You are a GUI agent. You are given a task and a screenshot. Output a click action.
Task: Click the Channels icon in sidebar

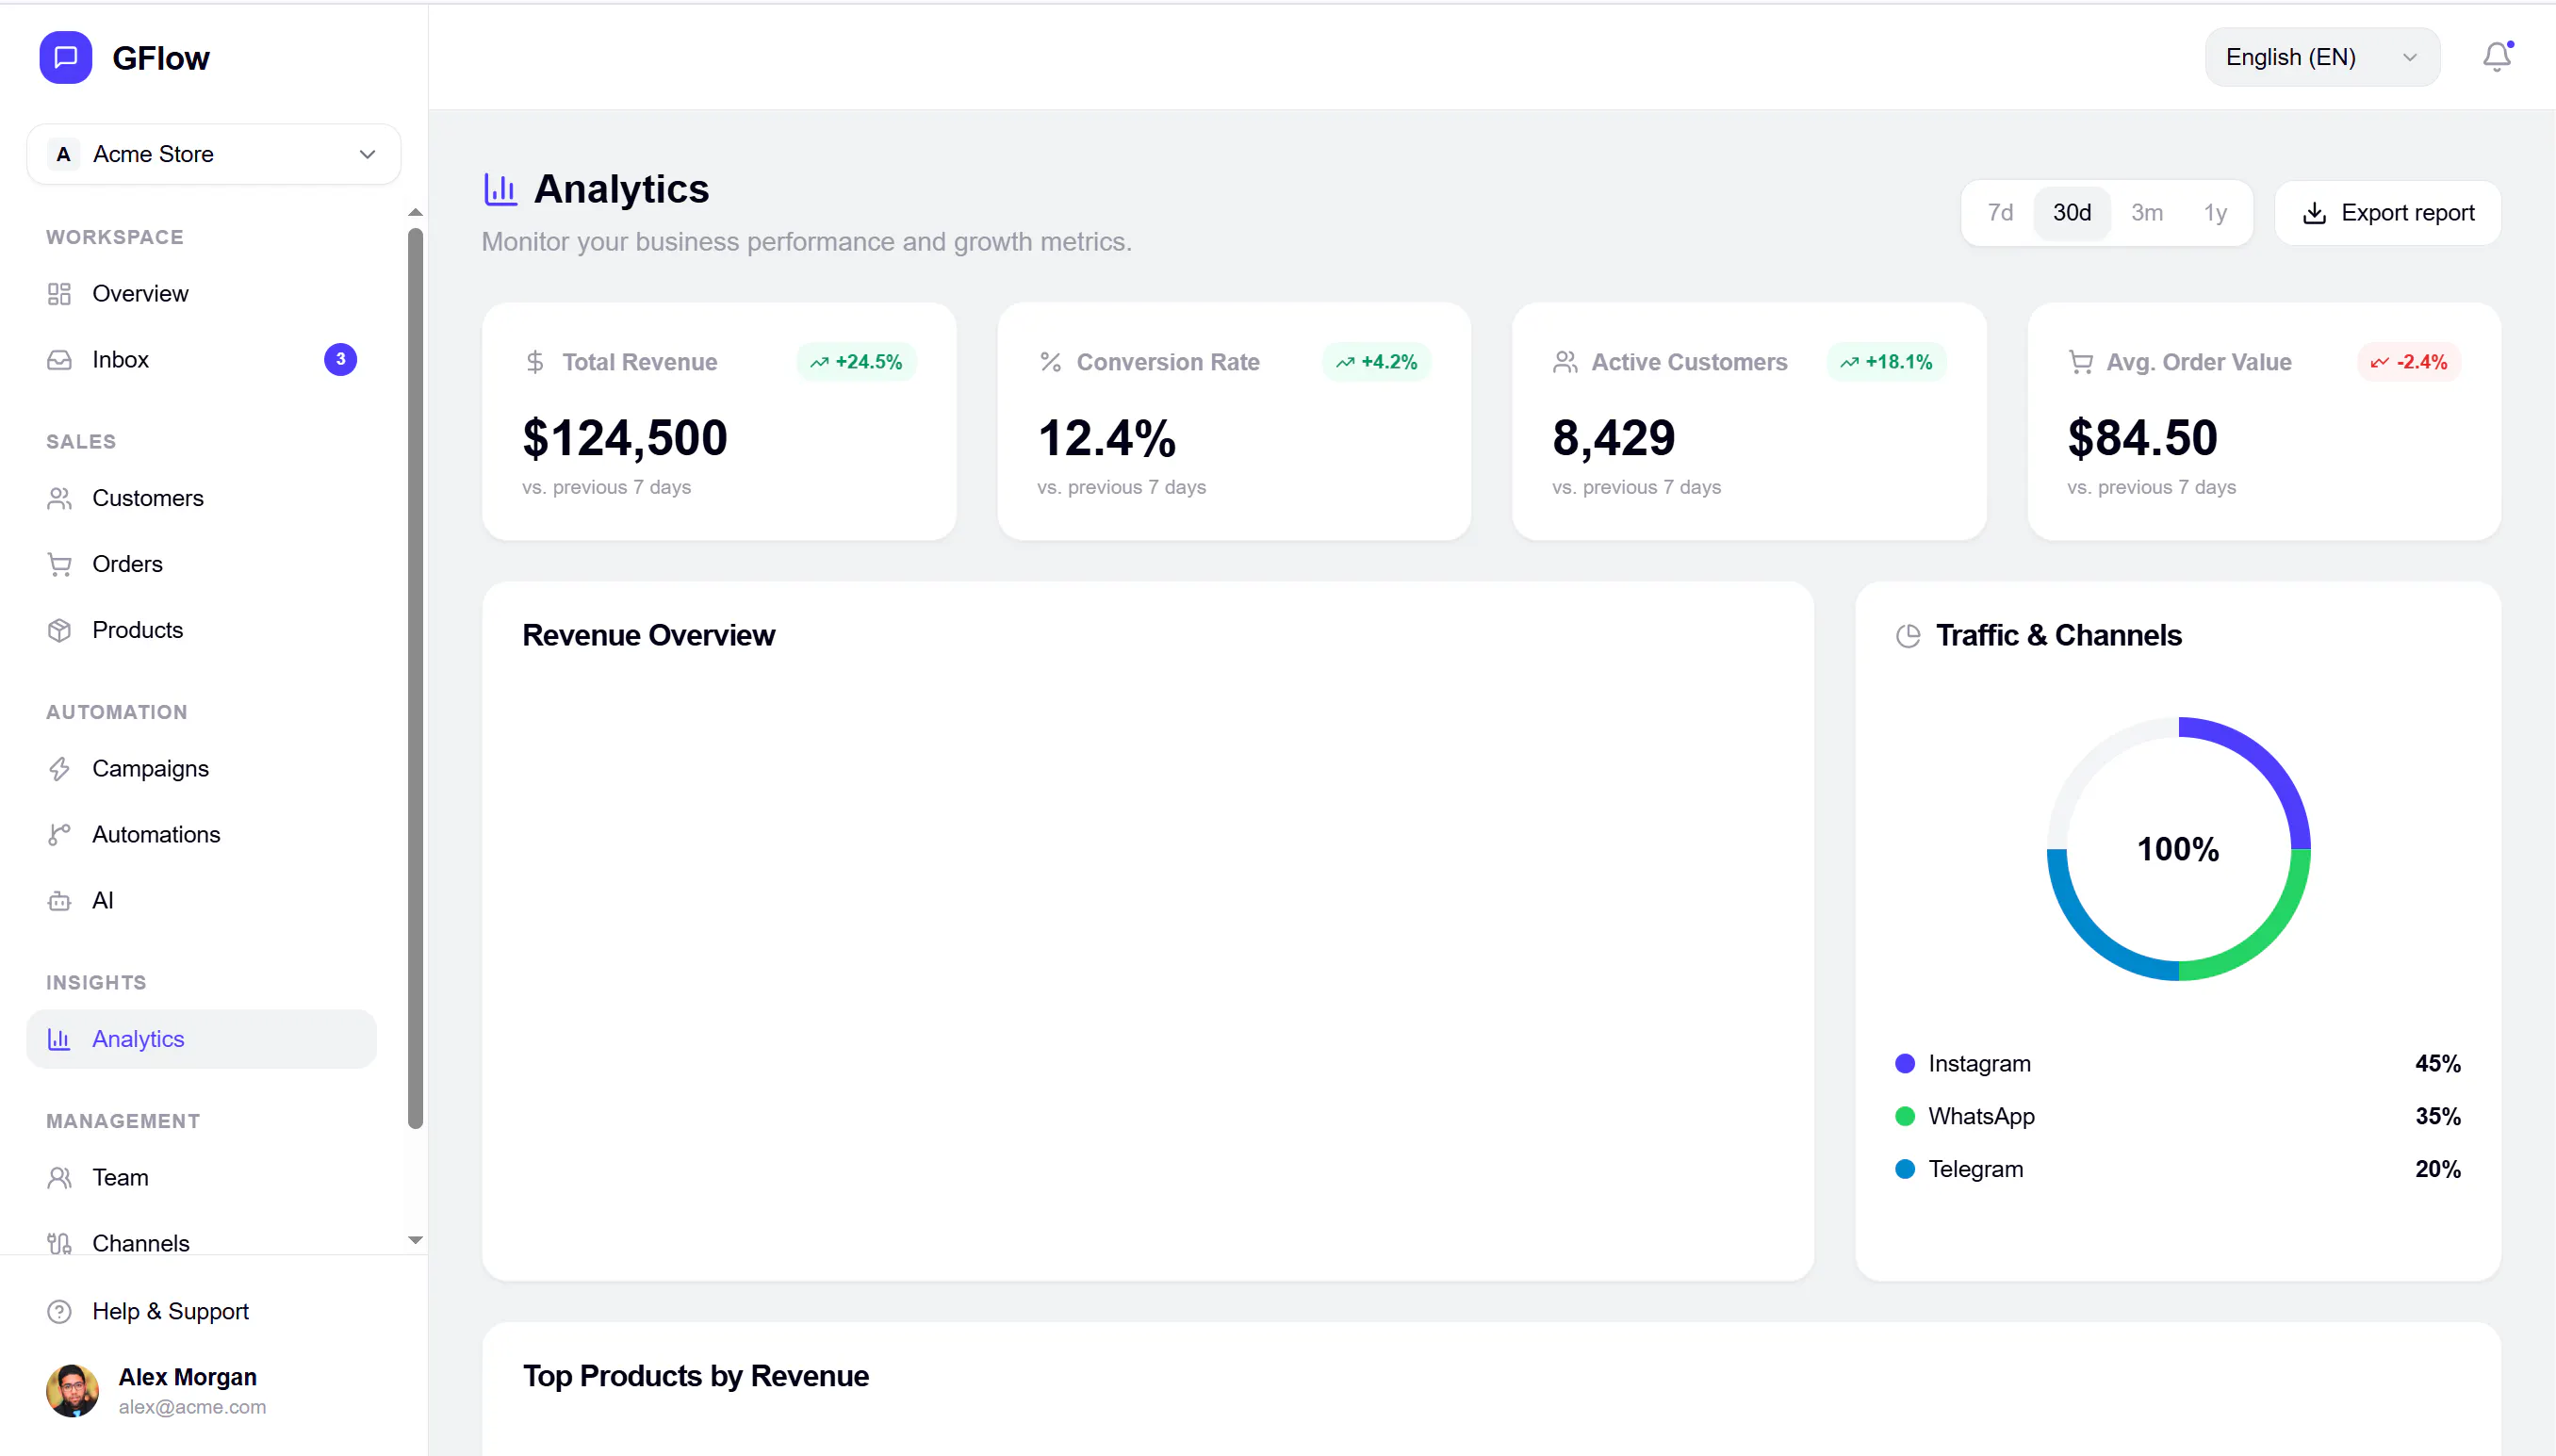click(x=59, y=1243)
